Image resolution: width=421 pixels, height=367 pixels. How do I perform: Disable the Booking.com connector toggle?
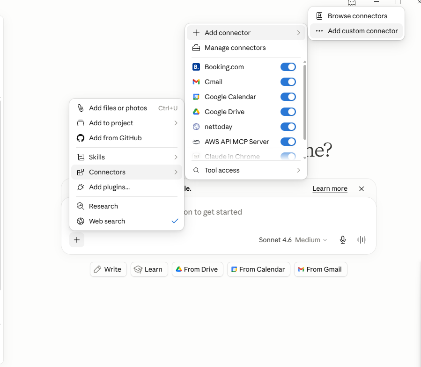pos(288,67)
